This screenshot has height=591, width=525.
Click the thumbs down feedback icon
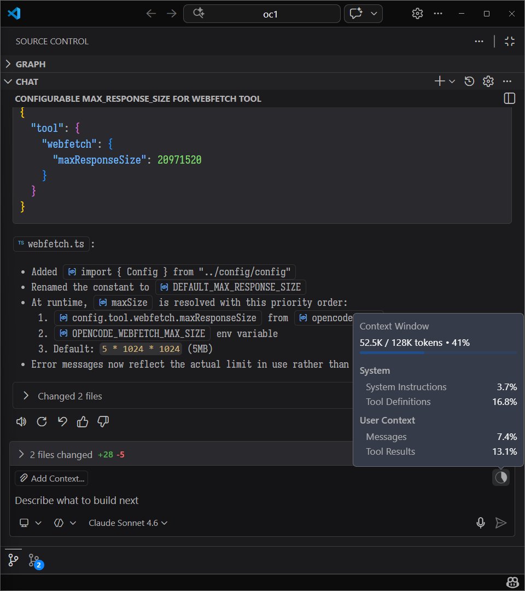103,421
